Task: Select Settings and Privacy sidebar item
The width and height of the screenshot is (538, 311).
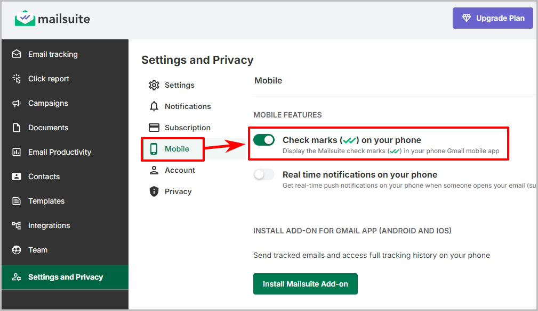Action: (x=65, y=277)
